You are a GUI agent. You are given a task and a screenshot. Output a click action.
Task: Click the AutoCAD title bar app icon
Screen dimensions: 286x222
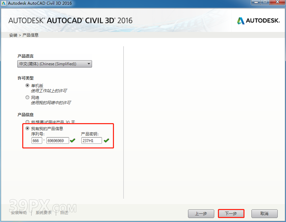point(4,3)
